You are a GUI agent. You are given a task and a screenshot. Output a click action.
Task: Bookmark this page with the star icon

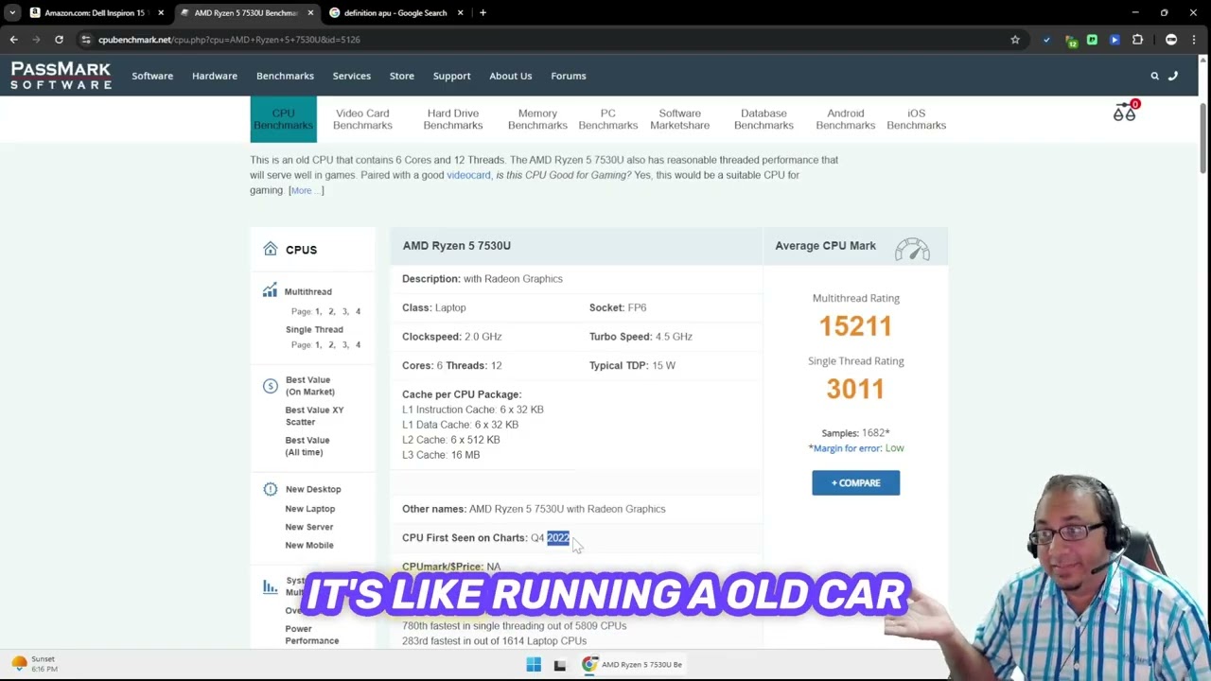[1015, 40]
